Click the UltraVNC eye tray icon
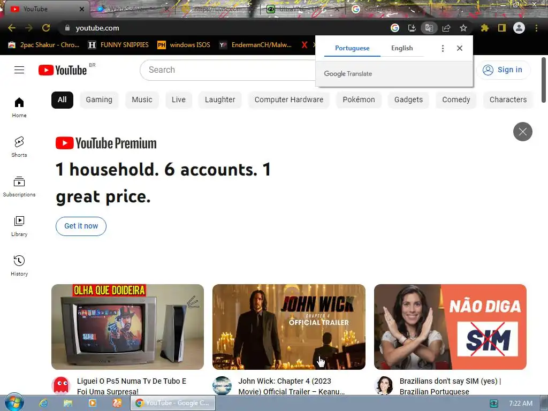The width and height of the screenshot is (548, 411). coord(494,404)
